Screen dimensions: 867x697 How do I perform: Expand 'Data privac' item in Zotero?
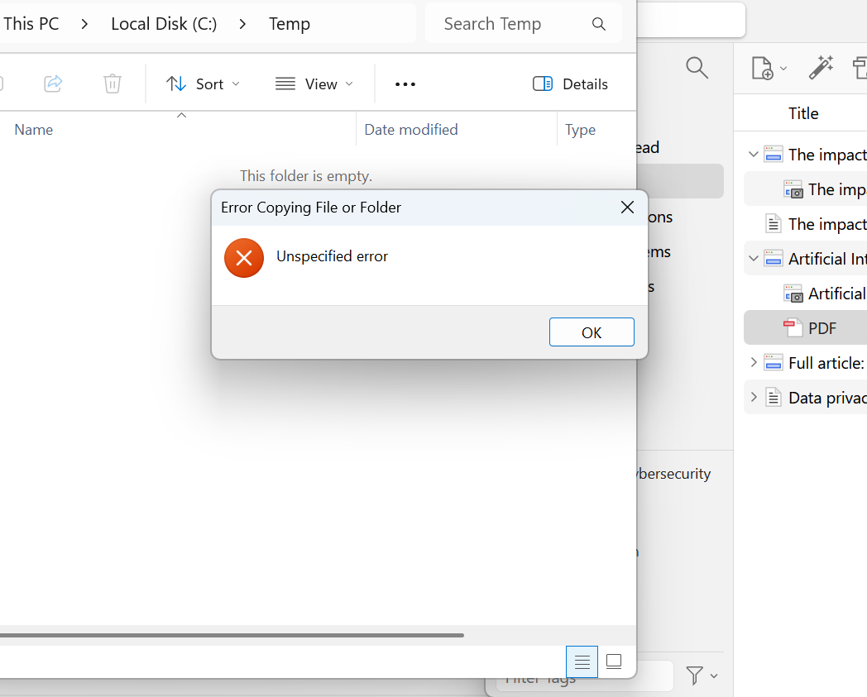click(753, 398)
